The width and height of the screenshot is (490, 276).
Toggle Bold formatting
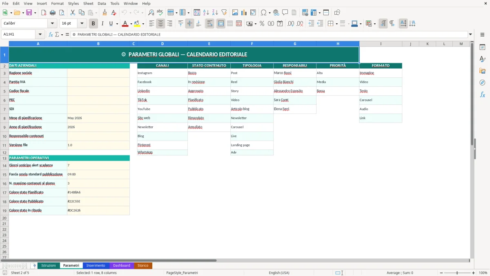point(93,24)
